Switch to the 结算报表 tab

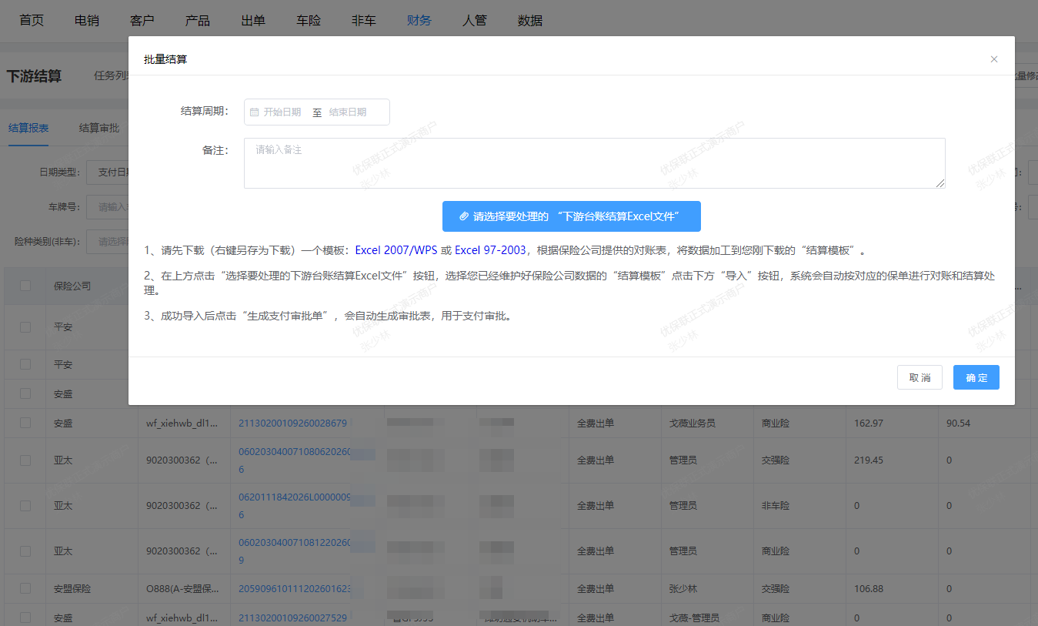[28, 128]
